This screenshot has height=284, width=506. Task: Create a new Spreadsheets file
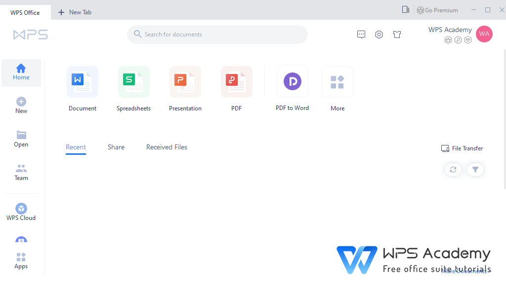click(133, 82)
